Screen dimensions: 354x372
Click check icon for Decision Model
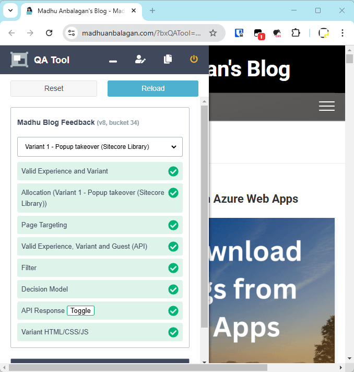click(173, 289)
